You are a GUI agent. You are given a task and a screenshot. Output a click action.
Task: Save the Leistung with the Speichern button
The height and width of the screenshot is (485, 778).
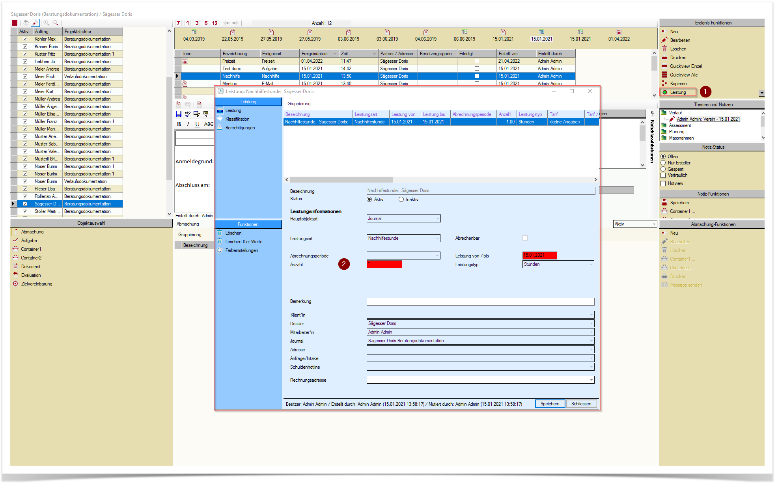[x=550, y=404]
